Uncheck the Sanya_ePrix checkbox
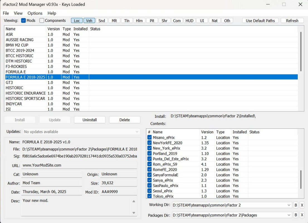 pos(150,180)
